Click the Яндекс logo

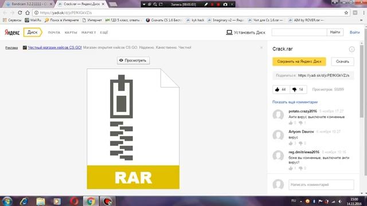point(12,33)
